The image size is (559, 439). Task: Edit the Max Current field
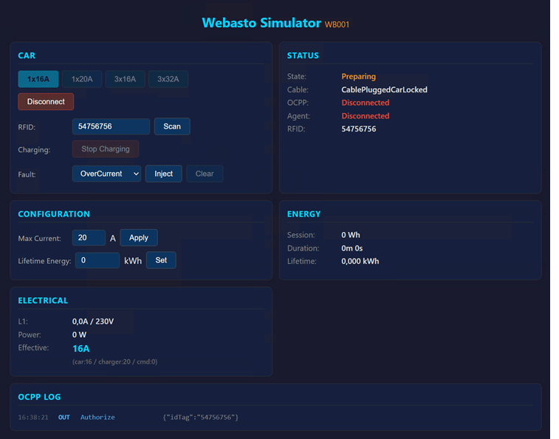(x=89, y=238)
